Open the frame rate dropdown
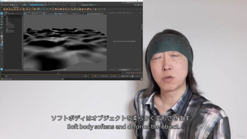247x139 pixels. [125, 76]
